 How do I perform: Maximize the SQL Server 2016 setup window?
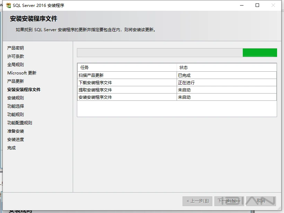257,6
